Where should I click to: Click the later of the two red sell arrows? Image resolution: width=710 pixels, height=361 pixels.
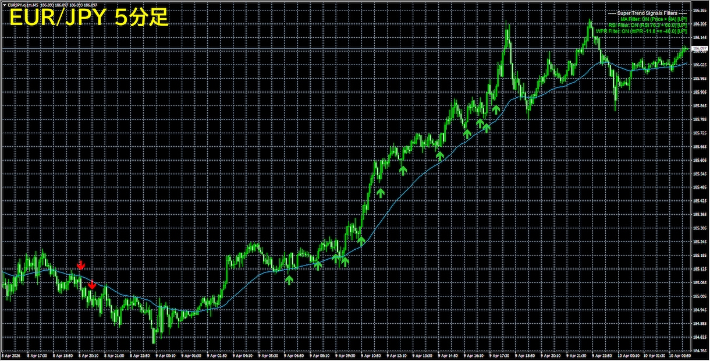coord(92,284)
